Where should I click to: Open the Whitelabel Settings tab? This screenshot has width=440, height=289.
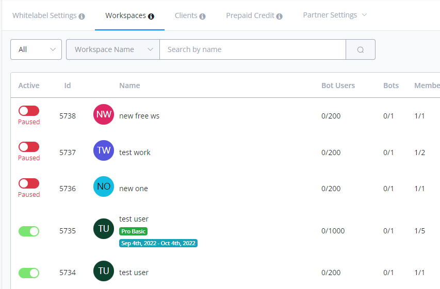(x=44, y=15)
